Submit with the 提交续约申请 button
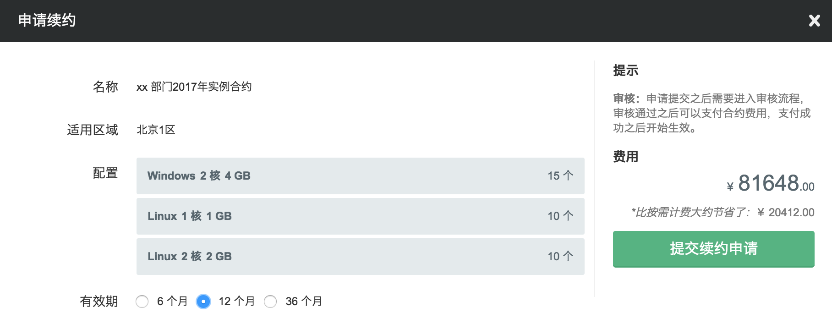This screenshot has height=329, width=832. [713, 248]
